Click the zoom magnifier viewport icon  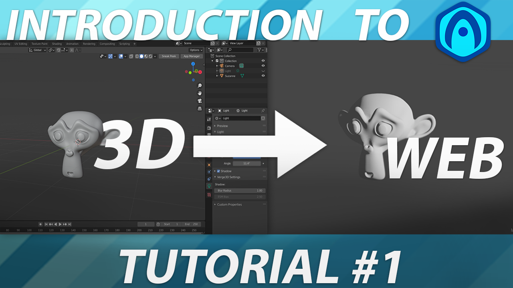(200, 86)
